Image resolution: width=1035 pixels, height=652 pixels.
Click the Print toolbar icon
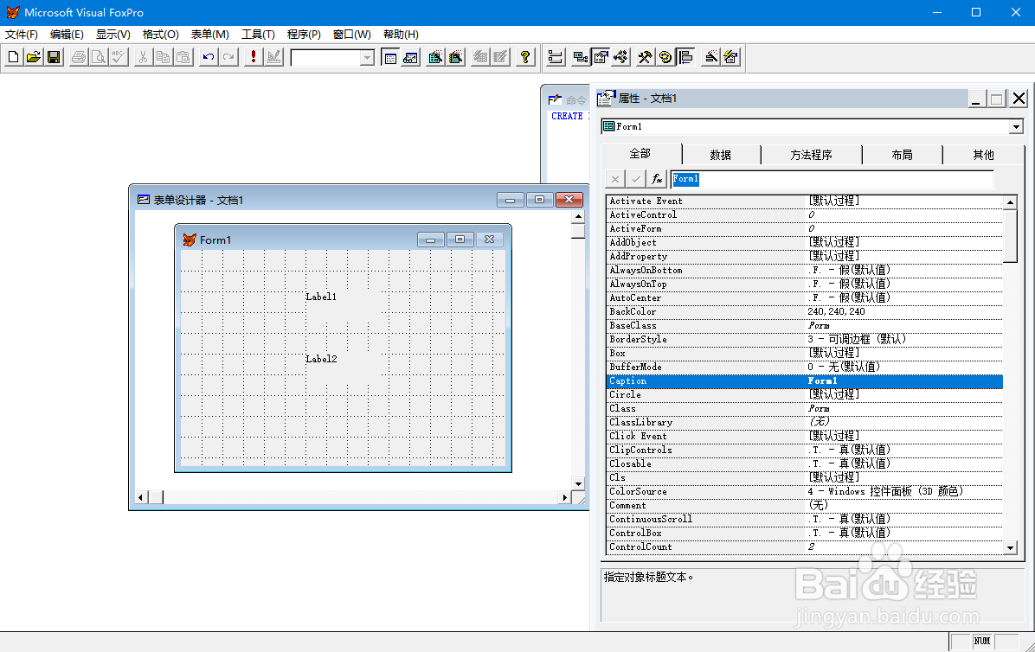coord(79,57)
